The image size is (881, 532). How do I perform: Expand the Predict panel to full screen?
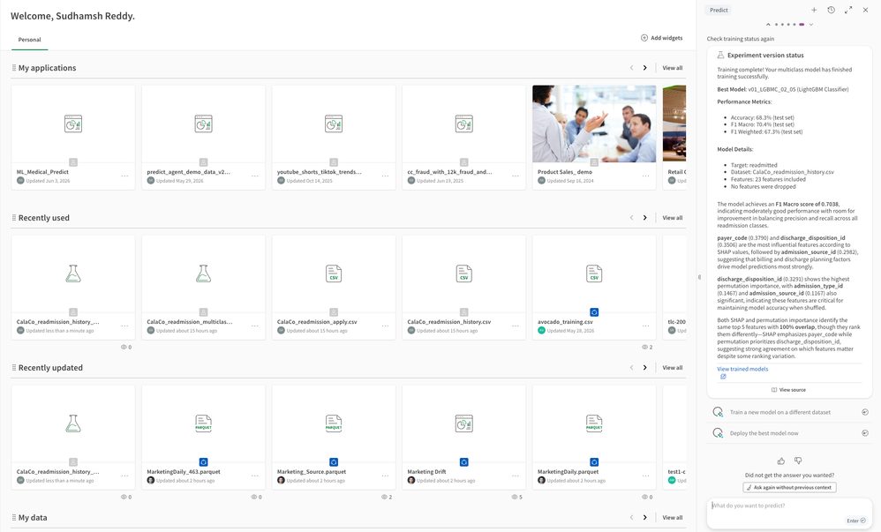pos(848,10)
